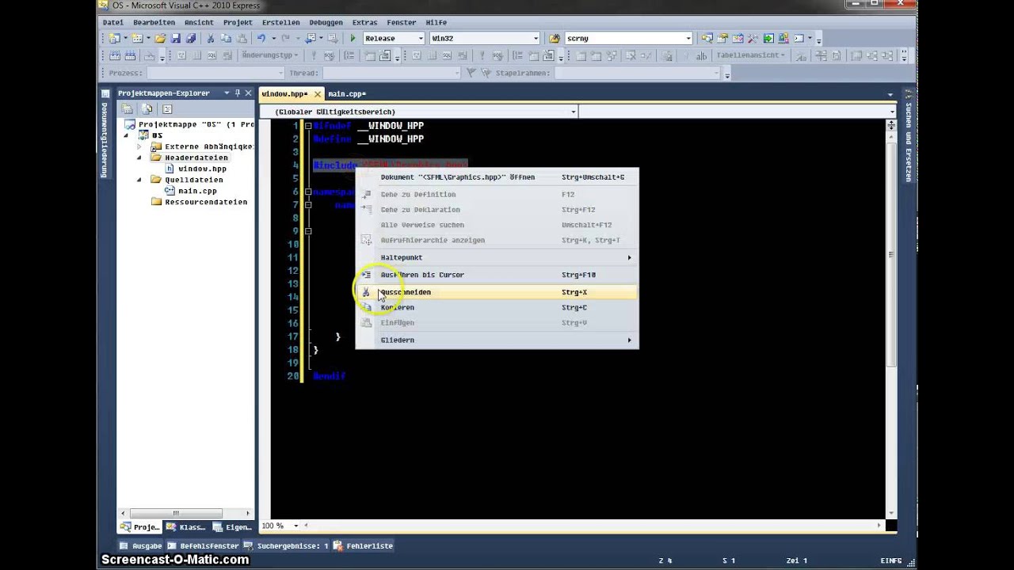Open the Bearbeiten menu
1014x570 pixels.
tap(154, 22)
